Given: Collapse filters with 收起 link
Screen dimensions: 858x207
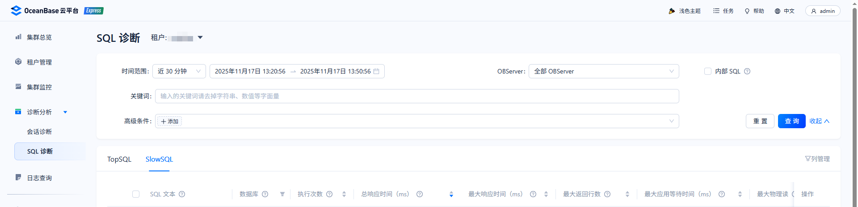Looking at the screenshot, I should point(819,121).
